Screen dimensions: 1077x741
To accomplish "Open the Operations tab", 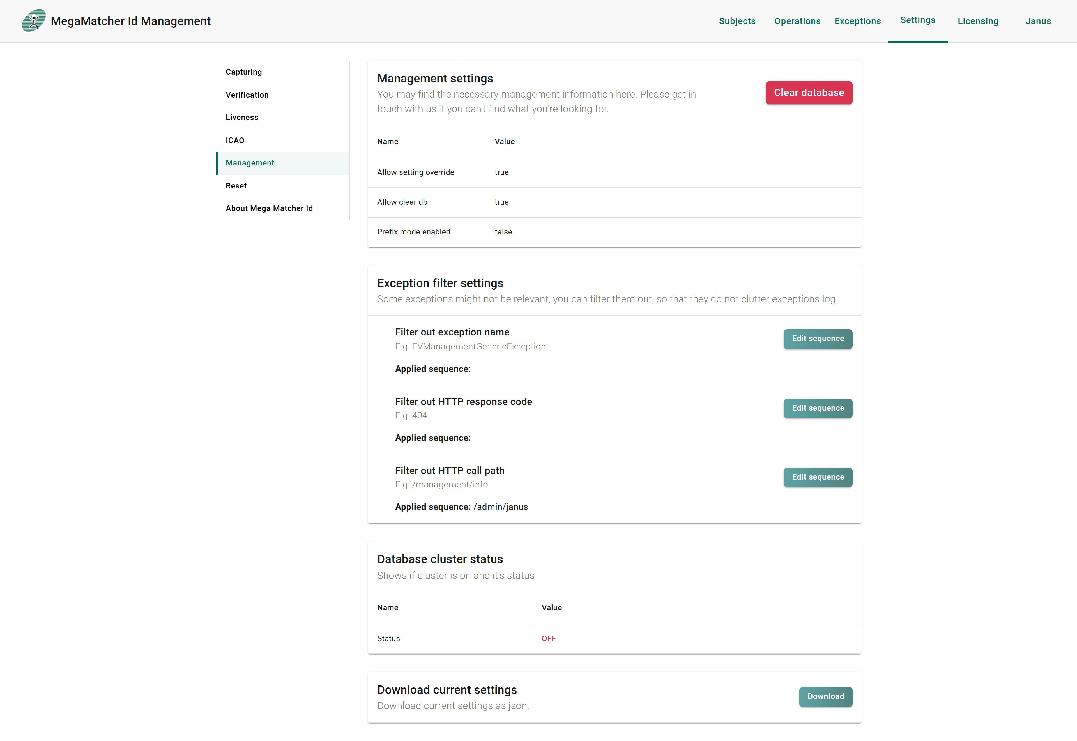I will pos(798,21).
